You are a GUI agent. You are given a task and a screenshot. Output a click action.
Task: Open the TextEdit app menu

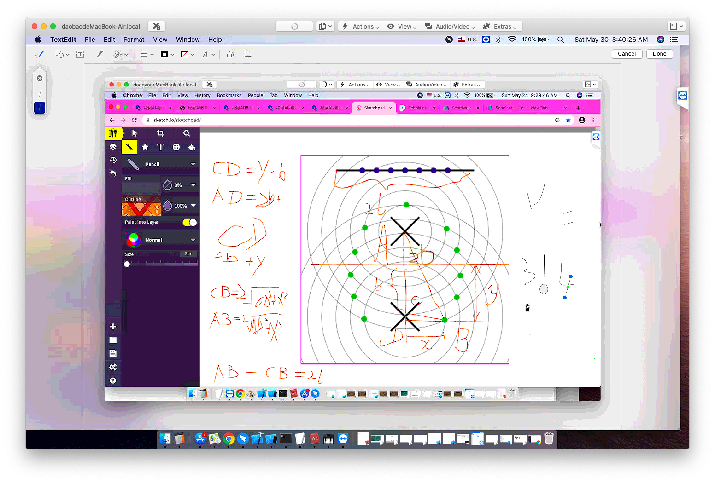[63, 40]
